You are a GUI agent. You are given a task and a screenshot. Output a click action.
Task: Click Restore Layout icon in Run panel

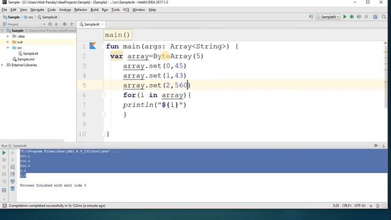(x=4, y=190)
